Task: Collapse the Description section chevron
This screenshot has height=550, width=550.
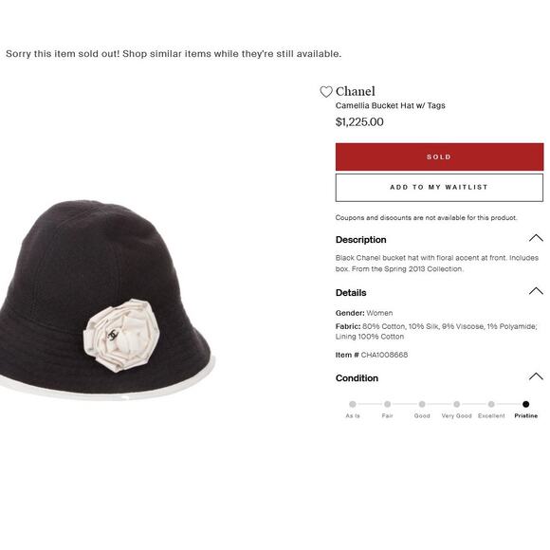Action: point(536,238)
